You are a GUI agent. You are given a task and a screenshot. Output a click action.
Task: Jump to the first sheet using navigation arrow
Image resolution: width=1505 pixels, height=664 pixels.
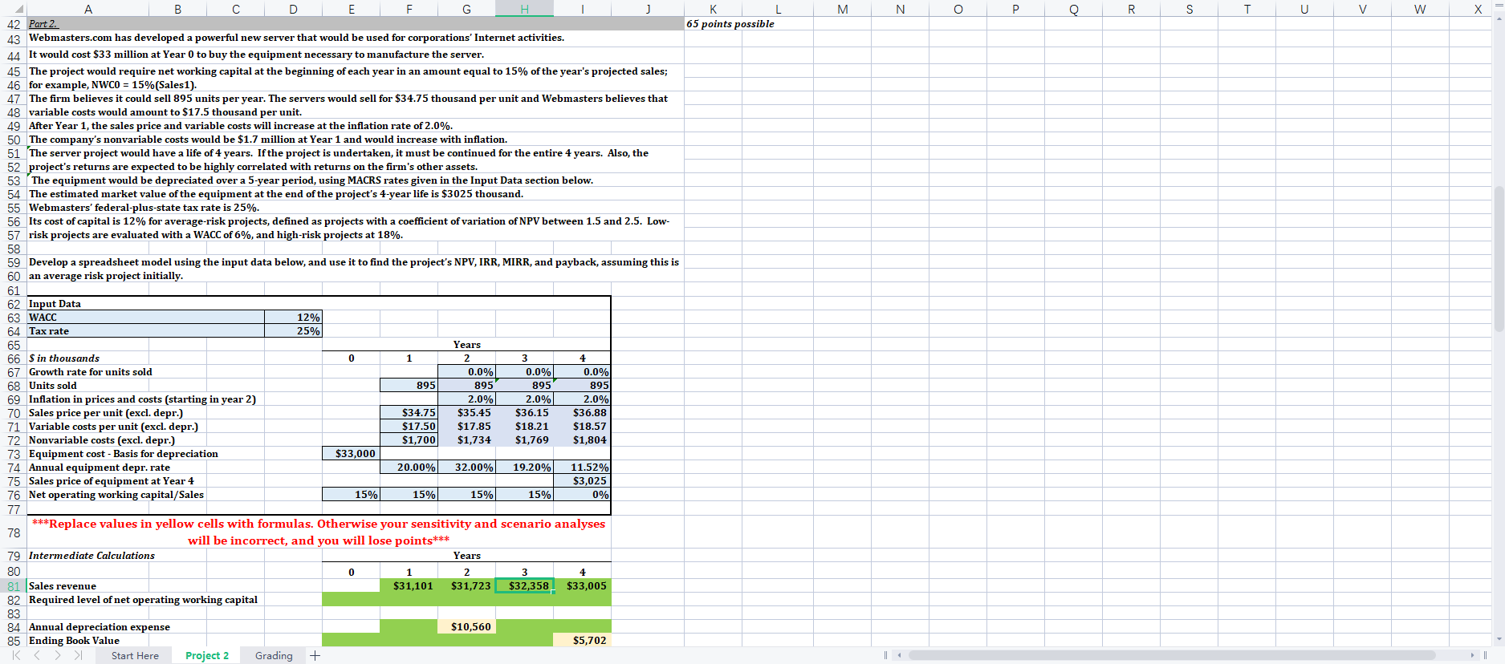[15, 655]
